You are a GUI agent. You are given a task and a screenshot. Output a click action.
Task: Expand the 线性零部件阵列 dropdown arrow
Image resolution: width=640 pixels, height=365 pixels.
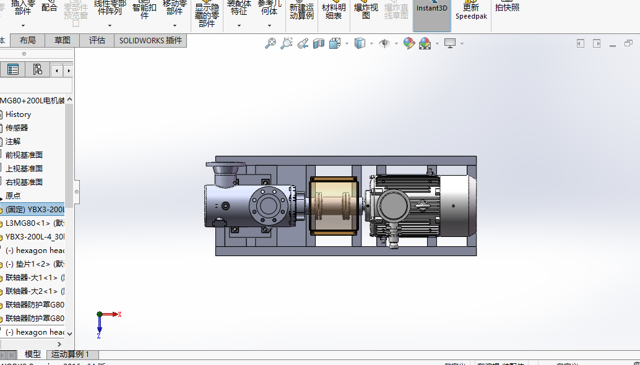click(x=110, y=26)
